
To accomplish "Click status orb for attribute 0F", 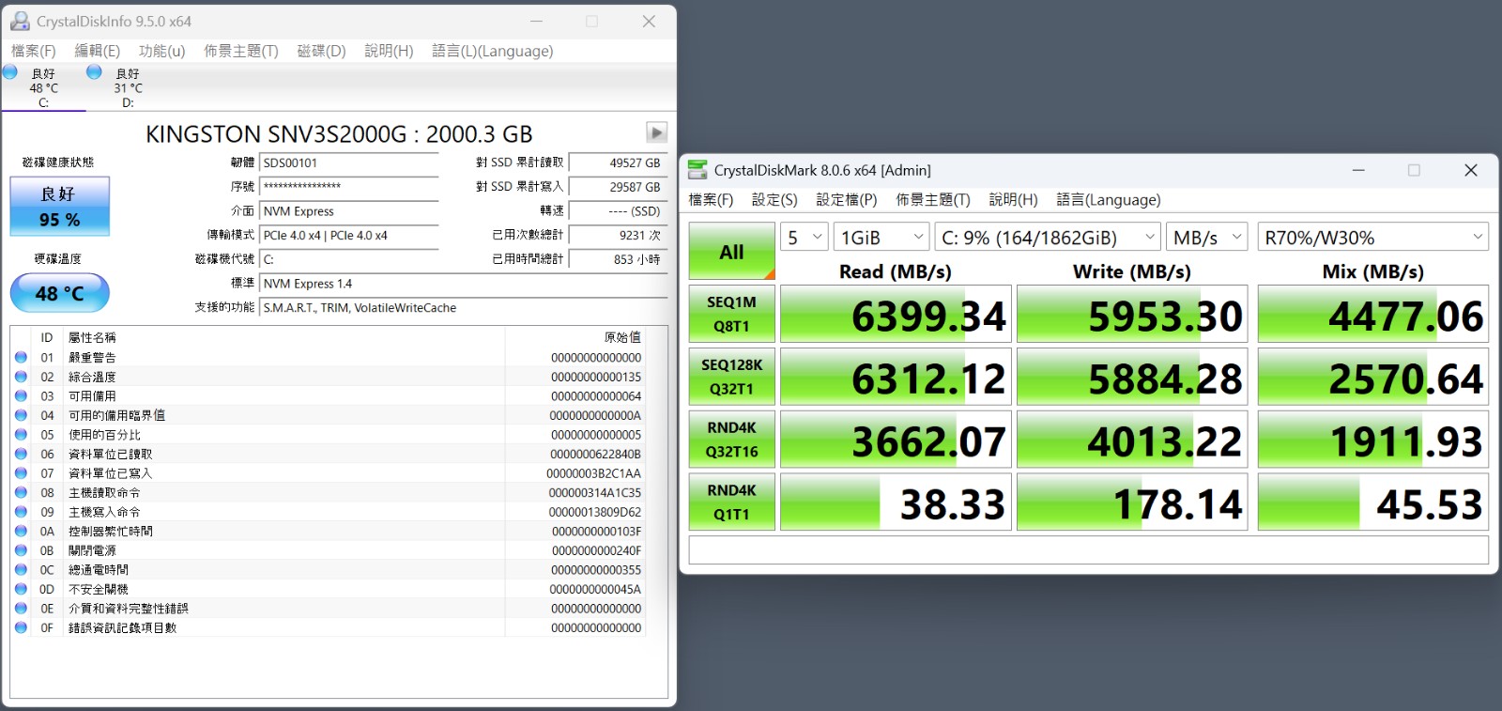I will click(x=21, y=627).
